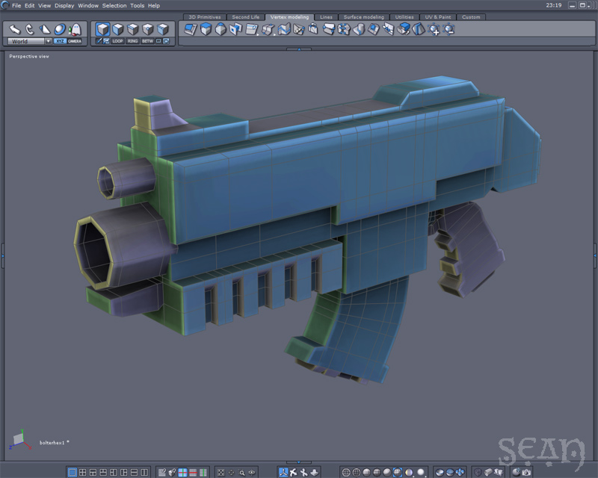Click the weld points star icon
The image size is (598, 478).
344,29
